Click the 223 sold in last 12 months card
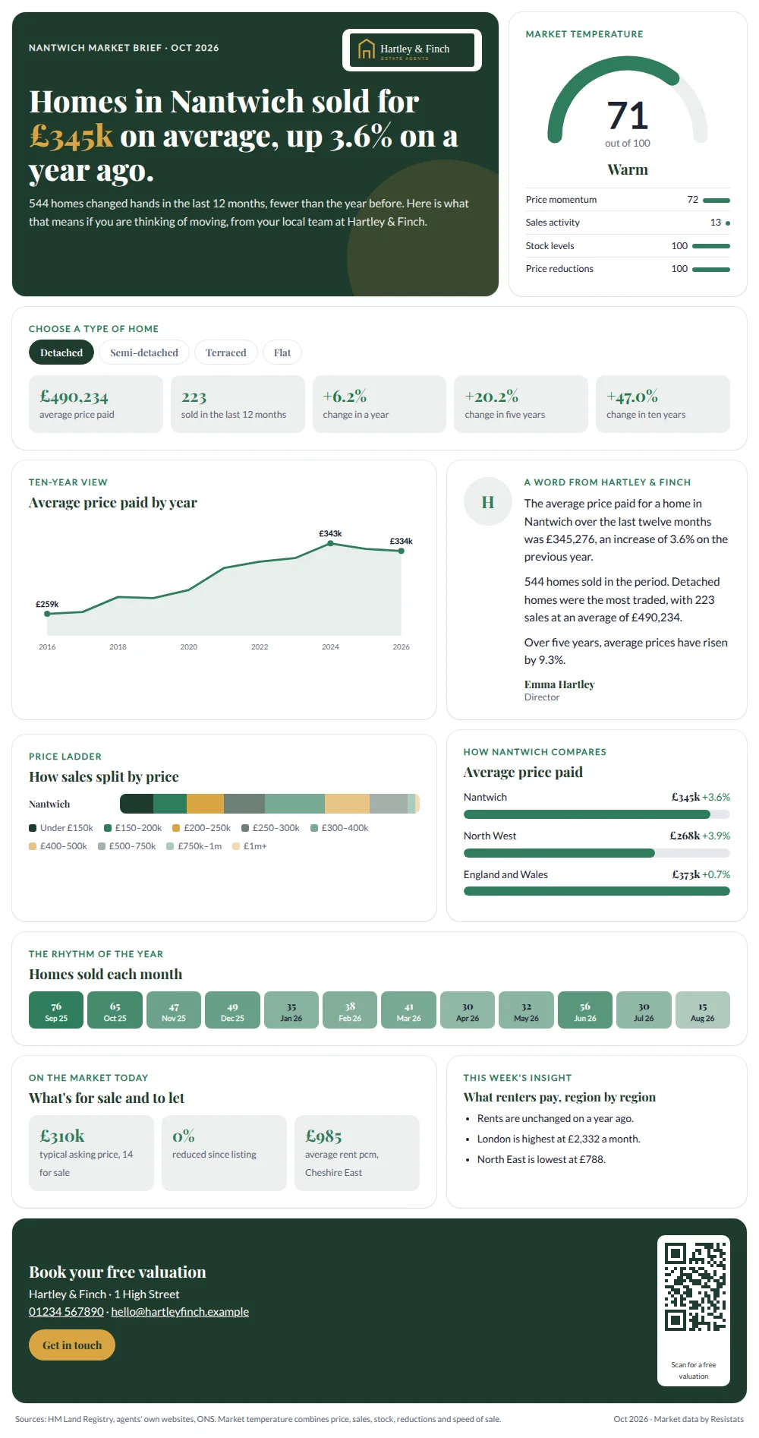Screen dimensions: 759x1438 tap(238, 404)
